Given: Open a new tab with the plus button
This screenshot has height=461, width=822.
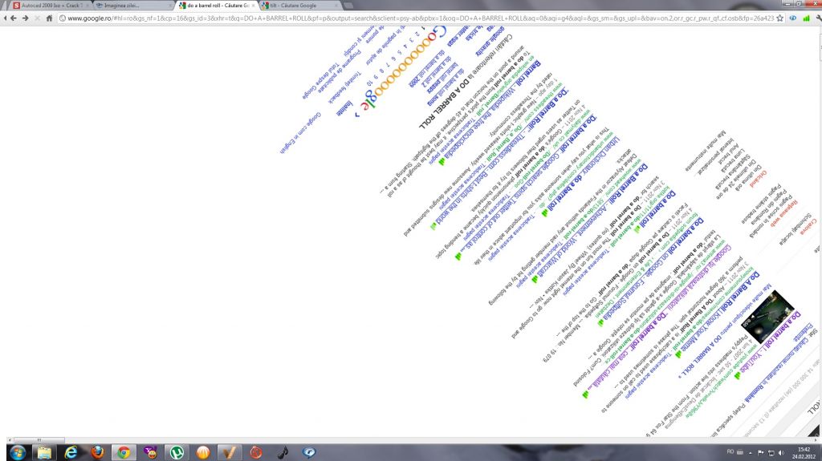Looking at the screenshot, I should pyautogui.click(x=348, y=6).
